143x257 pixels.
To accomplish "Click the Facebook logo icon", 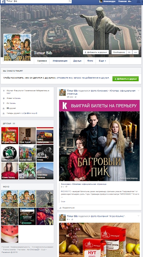I will (3, 1).
